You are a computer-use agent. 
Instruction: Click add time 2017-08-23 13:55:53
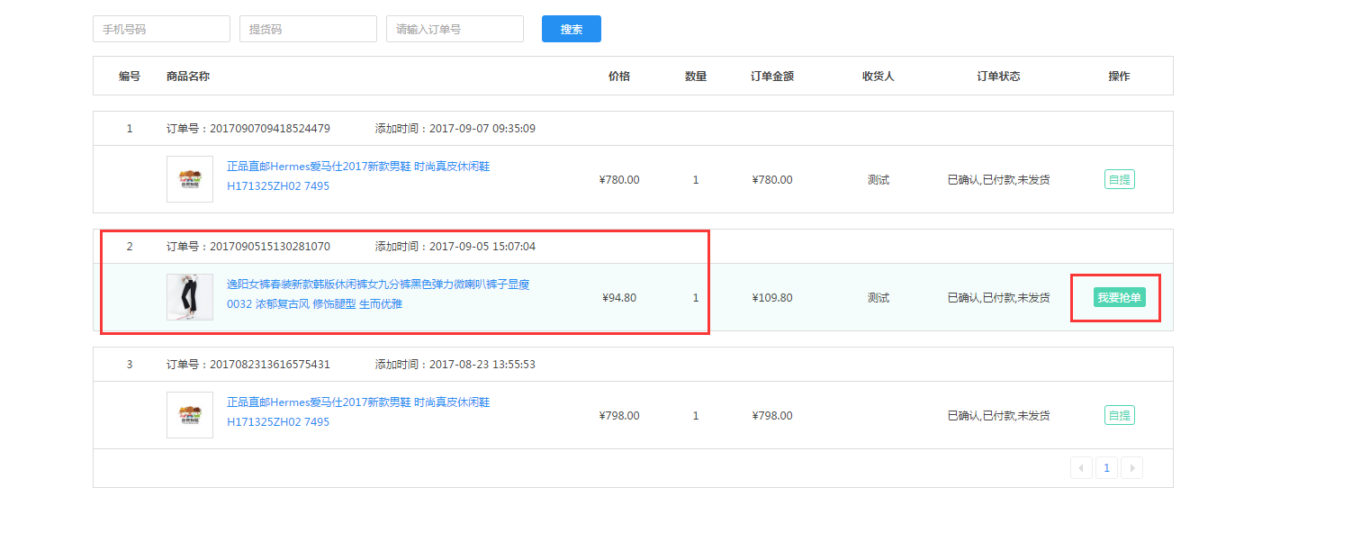(x=482, y=365)
